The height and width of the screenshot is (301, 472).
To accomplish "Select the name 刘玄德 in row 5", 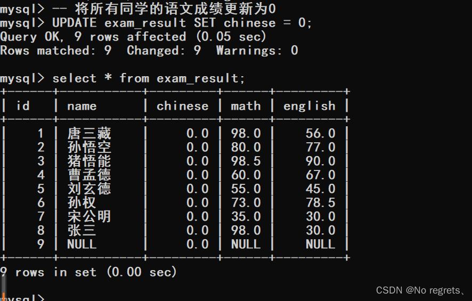I will [x=89, y=189].
